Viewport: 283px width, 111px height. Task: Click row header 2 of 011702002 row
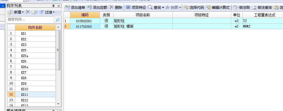(x=67, y=26)
